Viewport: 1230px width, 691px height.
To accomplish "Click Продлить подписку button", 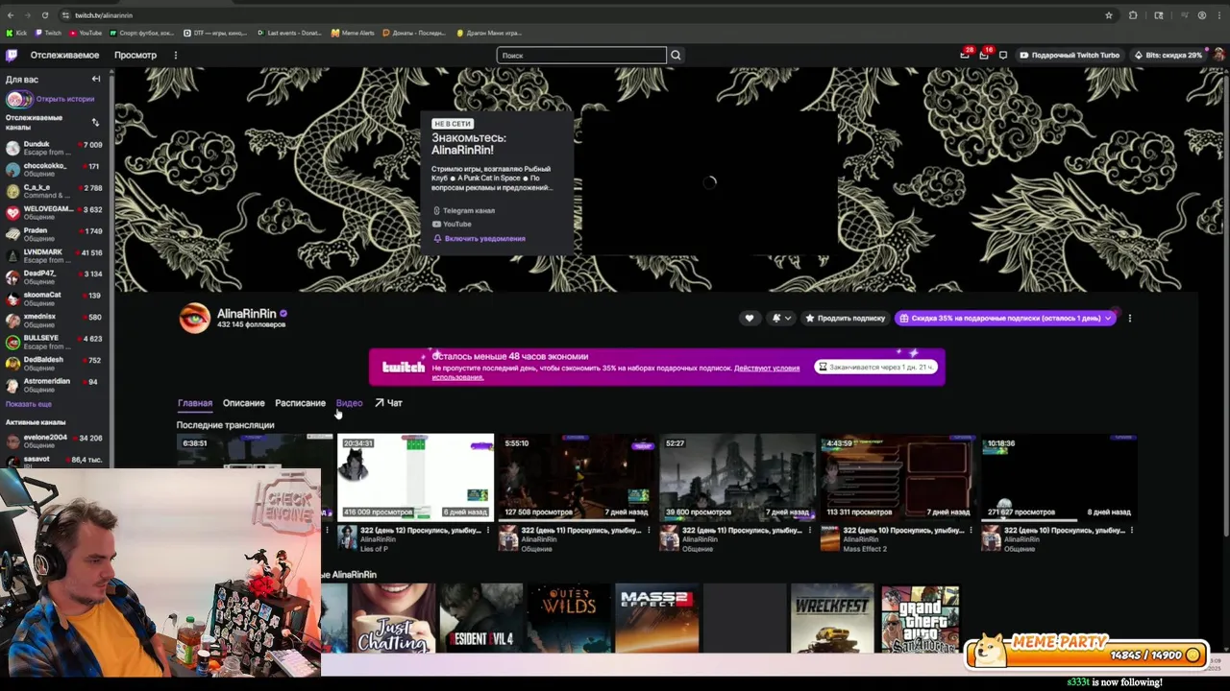I will click(845, 318).
